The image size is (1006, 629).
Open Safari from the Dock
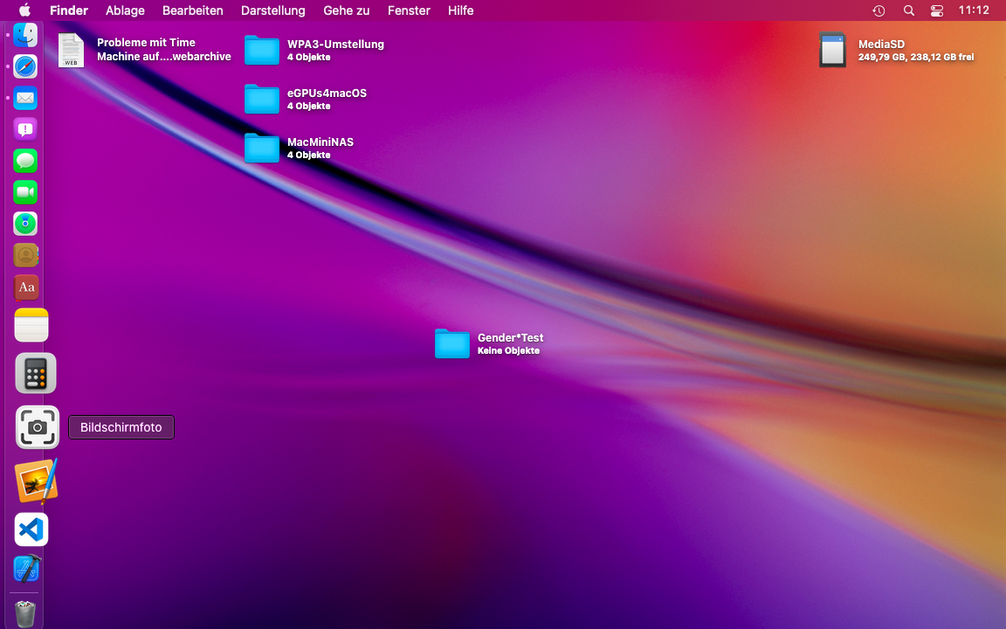click(25, 66)
